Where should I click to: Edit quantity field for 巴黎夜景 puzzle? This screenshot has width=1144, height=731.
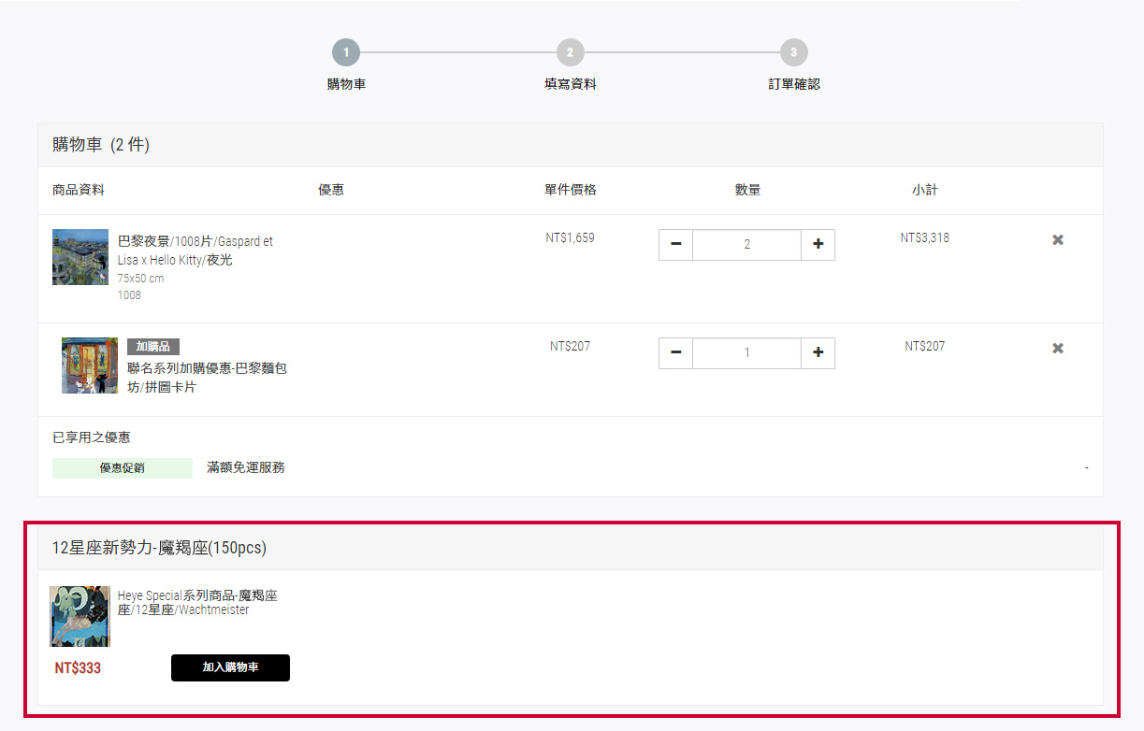[746, 245]
